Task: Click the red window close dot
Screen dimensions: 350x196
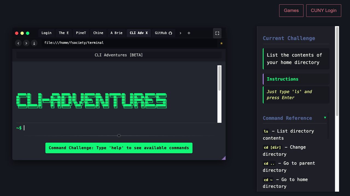Action: tap(17, 33)
